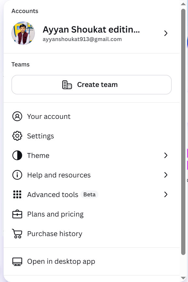Click the briefcase icon for Plans and pricing
This screenshot has height=282, width=188.
point(17,214)
